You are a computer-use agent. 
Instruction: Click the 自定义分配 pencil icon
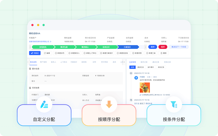pyautogui.click(x=44, y=104)
